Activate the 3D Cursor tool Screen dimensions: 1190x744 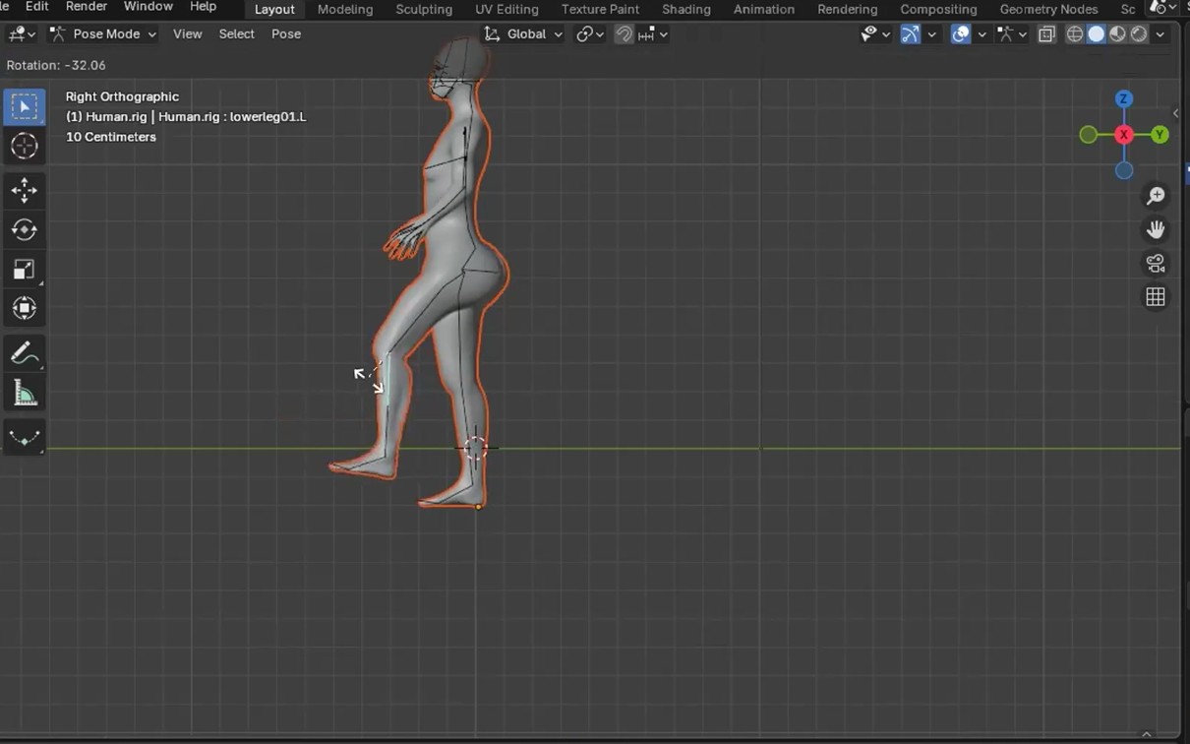tap(25, 147)
